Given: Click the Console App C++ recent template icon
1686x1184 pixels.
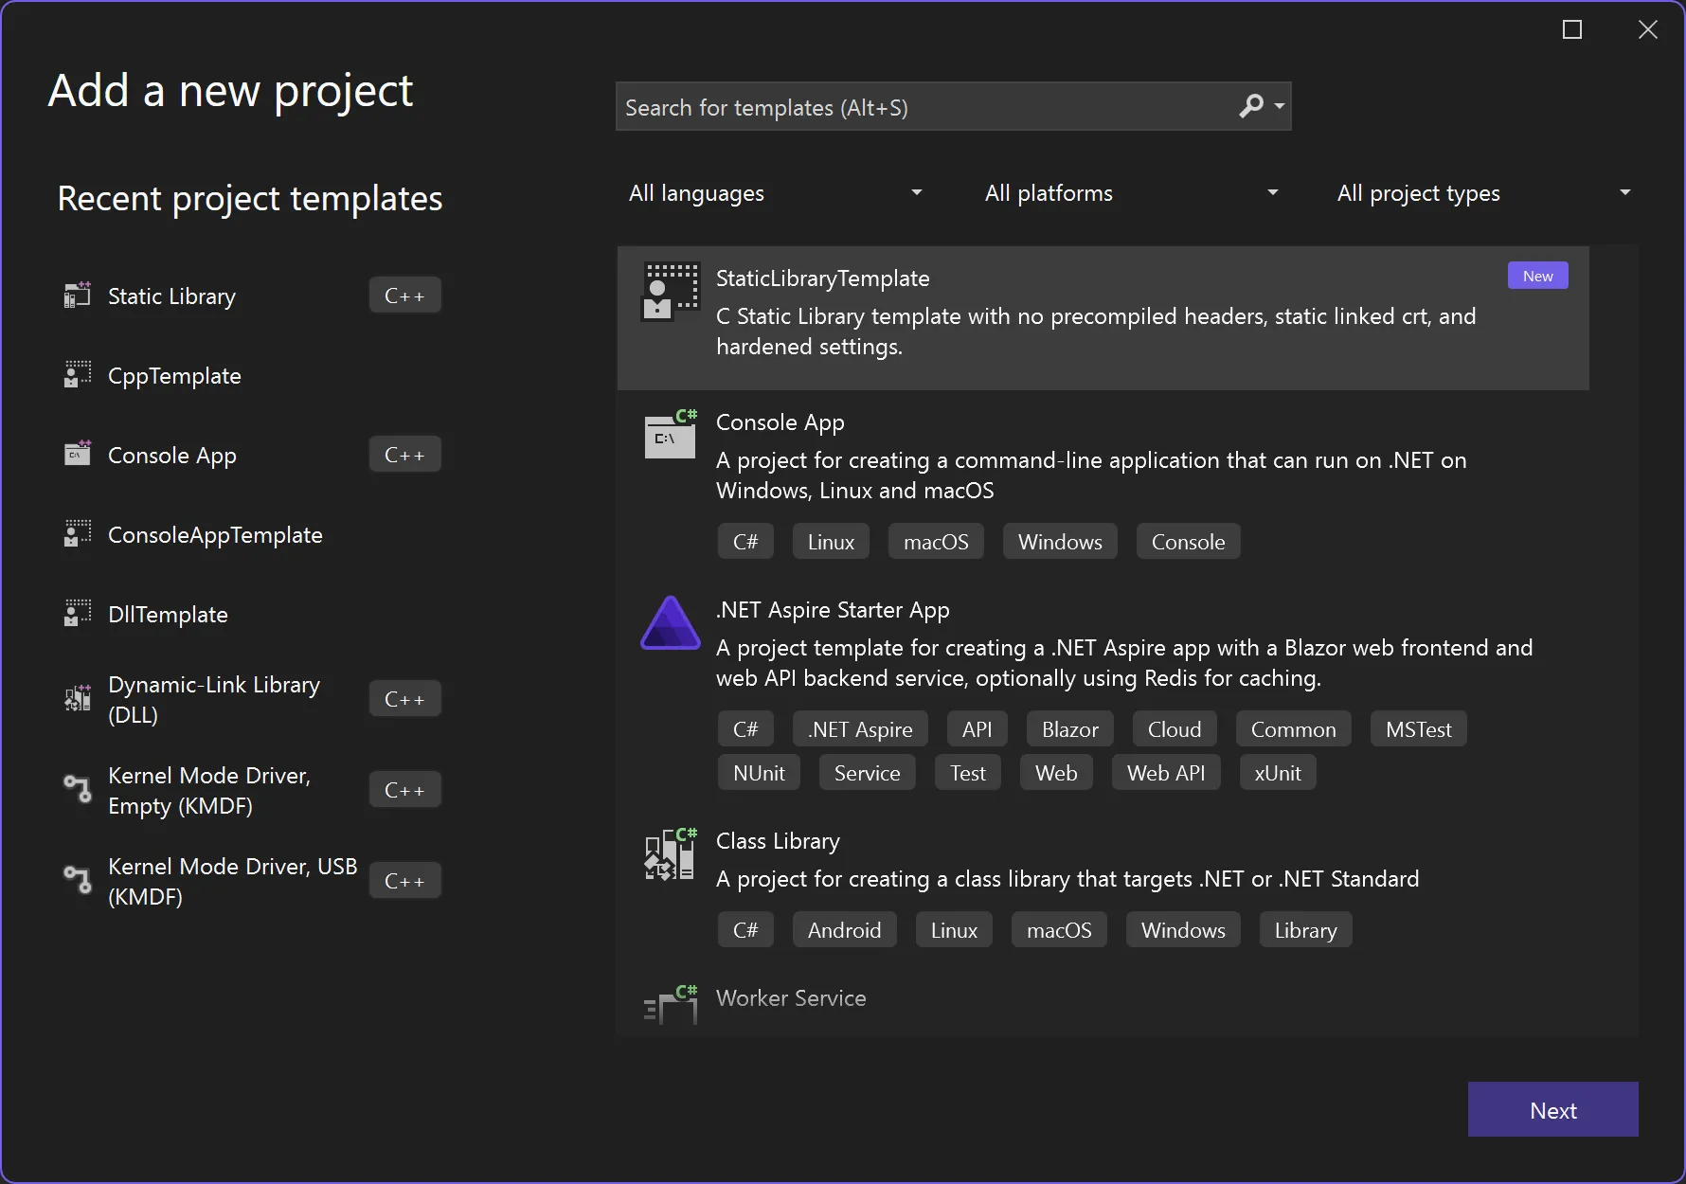Looking at the screenshot, I should 77,455.
